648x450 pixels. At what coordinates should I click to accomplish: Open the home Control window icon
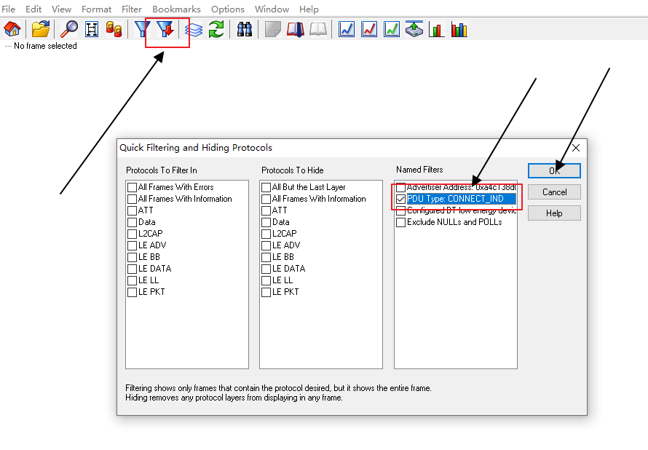[12, 29]
